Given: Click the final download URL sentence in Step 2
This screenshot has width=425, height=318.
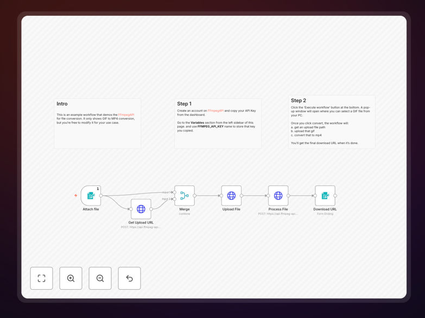Looking at the screenshot, I should (325, 143).
